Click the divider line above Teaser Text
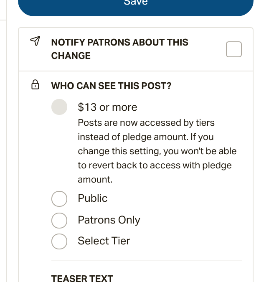This screenshot has height=282, width=274. (147, 261)
